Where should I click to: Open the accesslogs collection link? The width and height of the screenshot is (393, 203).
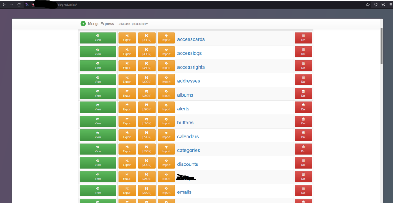(x=189, y=54)
